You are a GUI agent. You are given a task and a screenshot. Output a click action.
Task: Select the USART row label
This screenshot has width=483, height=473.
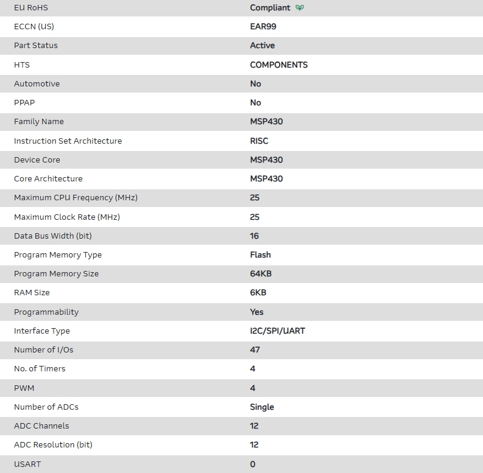pos(27,464)
